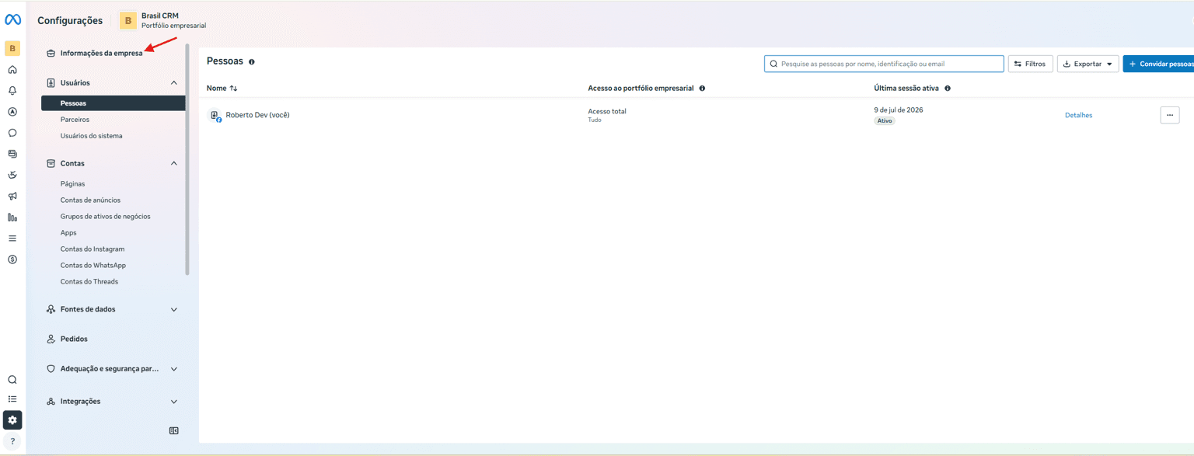The image size is (1194, 456).
Task: Collapse the Usuários section
Action: pos(174,82)
